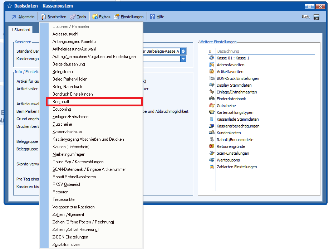Open Kundenkarten from the settings list
Viewport: 329px width, 251px height.
tap(229, 133)
